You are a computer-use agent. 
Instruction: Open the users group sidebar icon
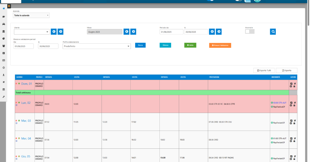pyautogui.click(x=3, y=46)
